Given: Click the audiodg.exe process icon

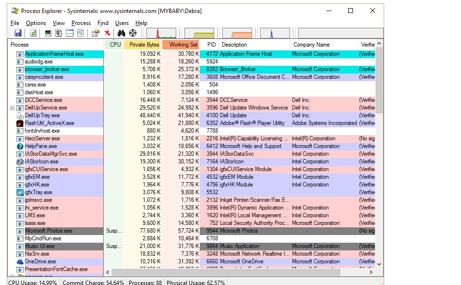Looking at the screenshot, I should pyautogui.click(x=20, y=62).
